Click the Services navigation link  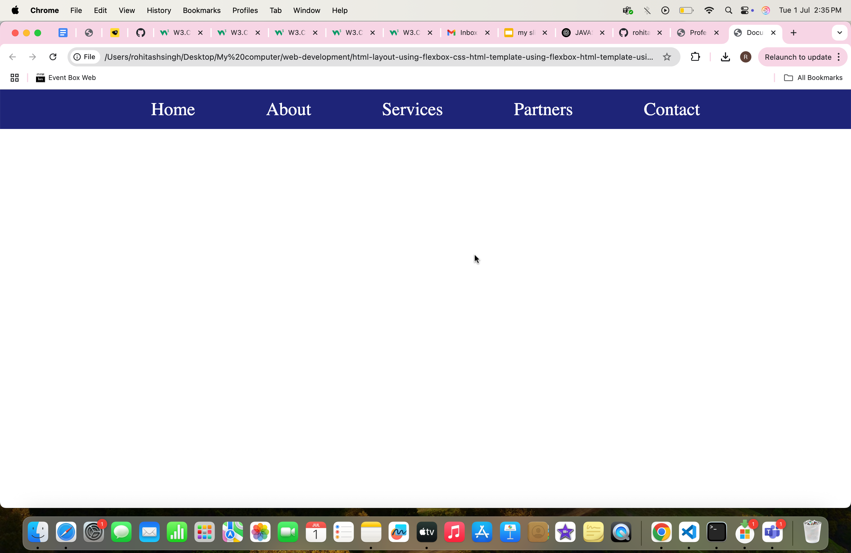(412, 109)
